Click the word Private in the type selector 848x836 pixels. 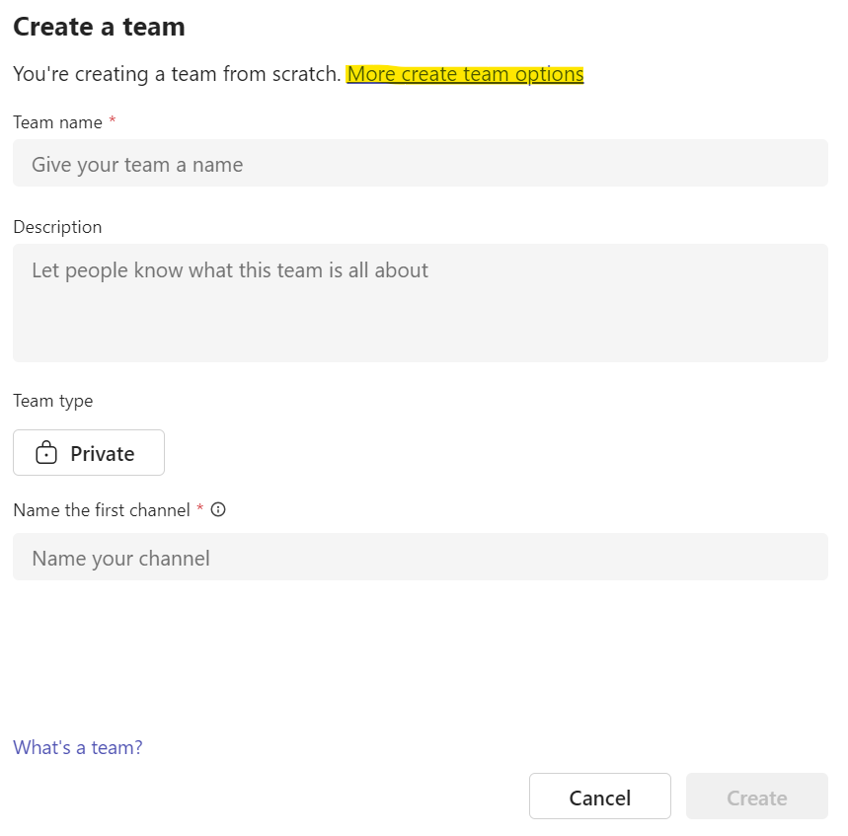coord(103,454)
